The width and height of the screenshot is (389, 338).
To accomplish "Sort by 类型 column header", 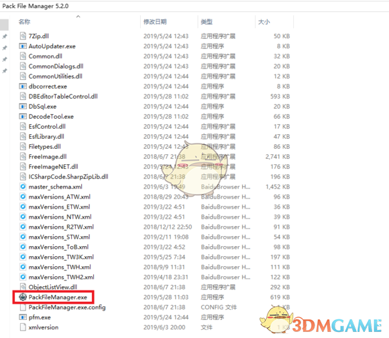I will click(x=207, y=22).
